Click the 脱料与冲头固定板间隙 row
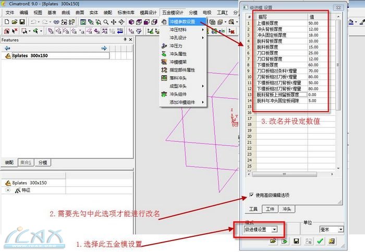This screenshot has height=252, width=365. pyautogui.click(x=291, y=101)
